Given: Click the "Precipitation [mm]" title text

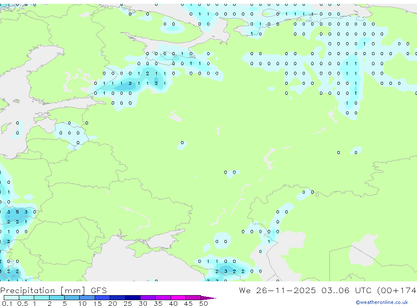Looking at the screenshot, I should (43, 291).
